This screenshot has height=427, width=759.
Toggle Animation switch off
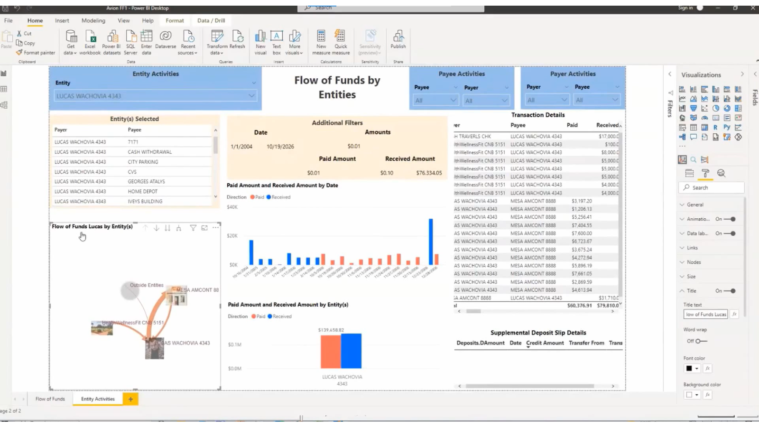coord(731,219)
